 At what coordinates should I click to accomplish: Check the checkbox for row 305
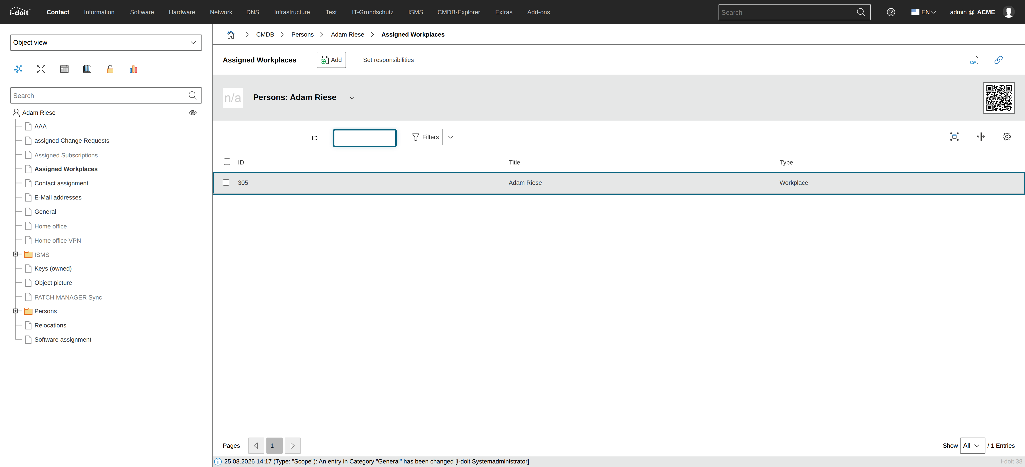click(226, 182)
